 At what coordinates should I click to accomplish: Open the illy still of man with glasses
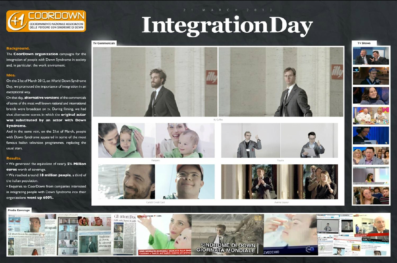(281, 82)
